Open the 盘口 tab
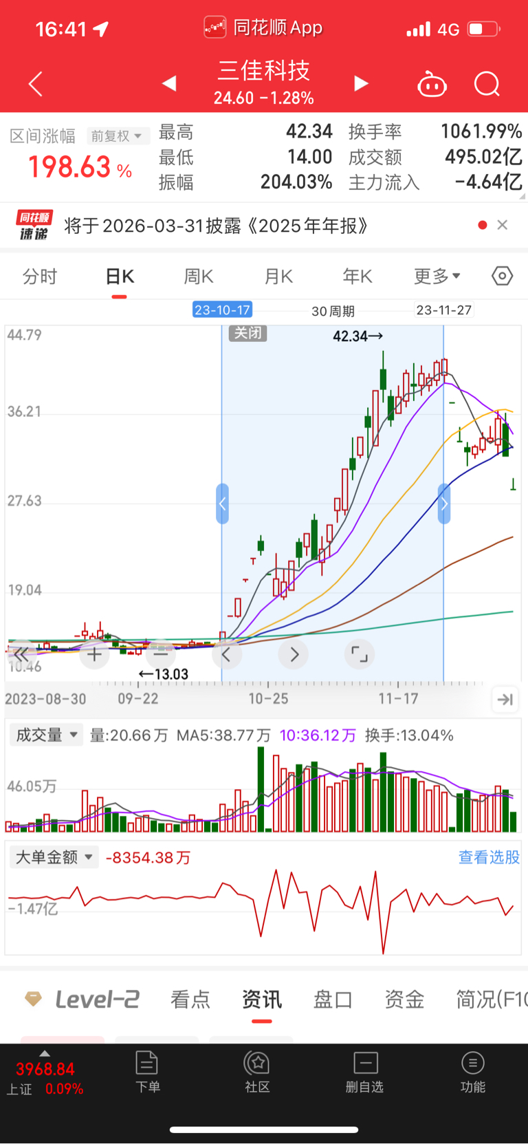The height and width of the screenshot is (1144, 528). [x=333, y=999]
